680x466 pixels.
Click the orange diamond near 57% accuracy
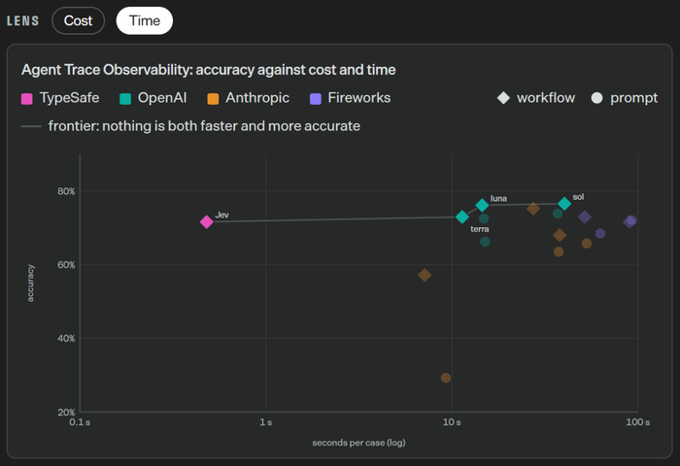(x=425, y=275)
